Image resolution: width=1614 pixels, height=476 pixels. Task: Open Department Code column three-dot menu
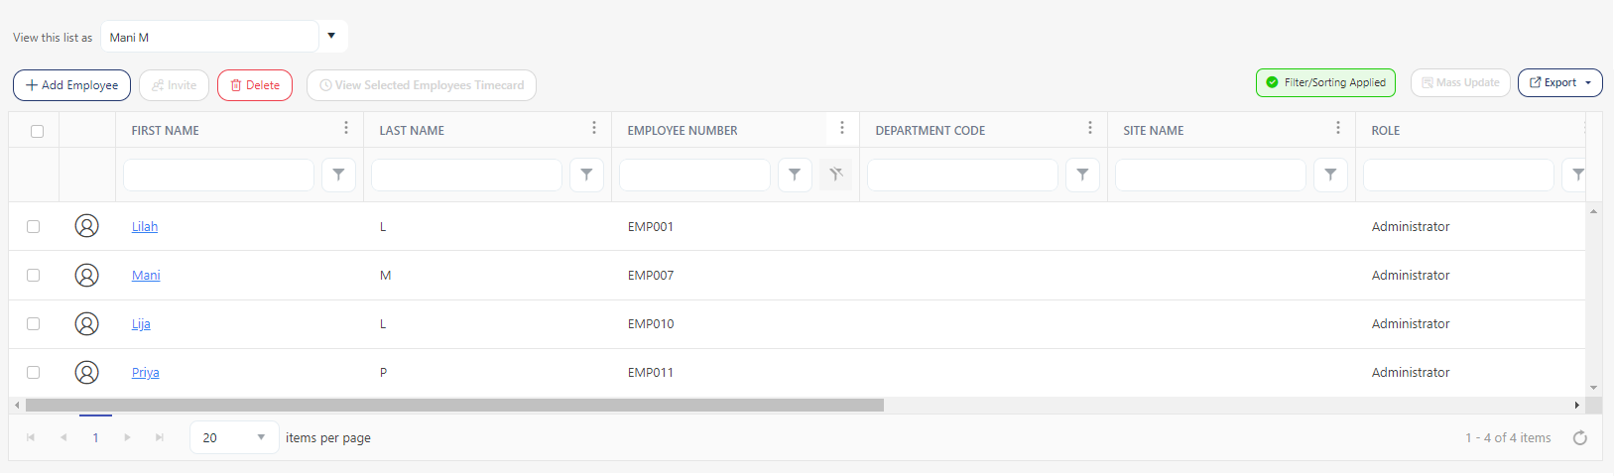[x=1089, y=128]
